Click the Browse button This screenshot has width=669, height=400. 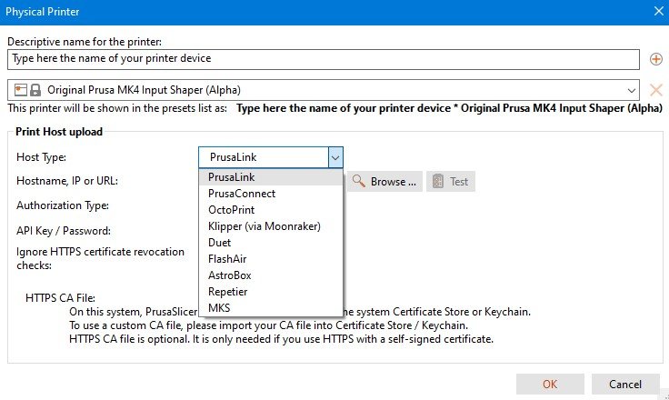coord(384,182)
